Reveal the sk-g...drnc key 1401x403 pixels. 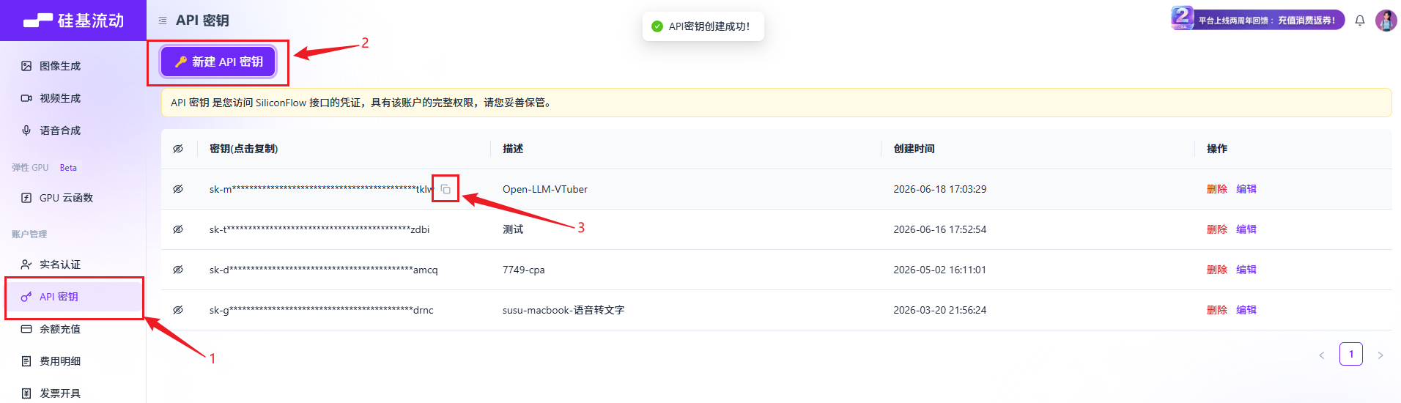coord(178,310)
